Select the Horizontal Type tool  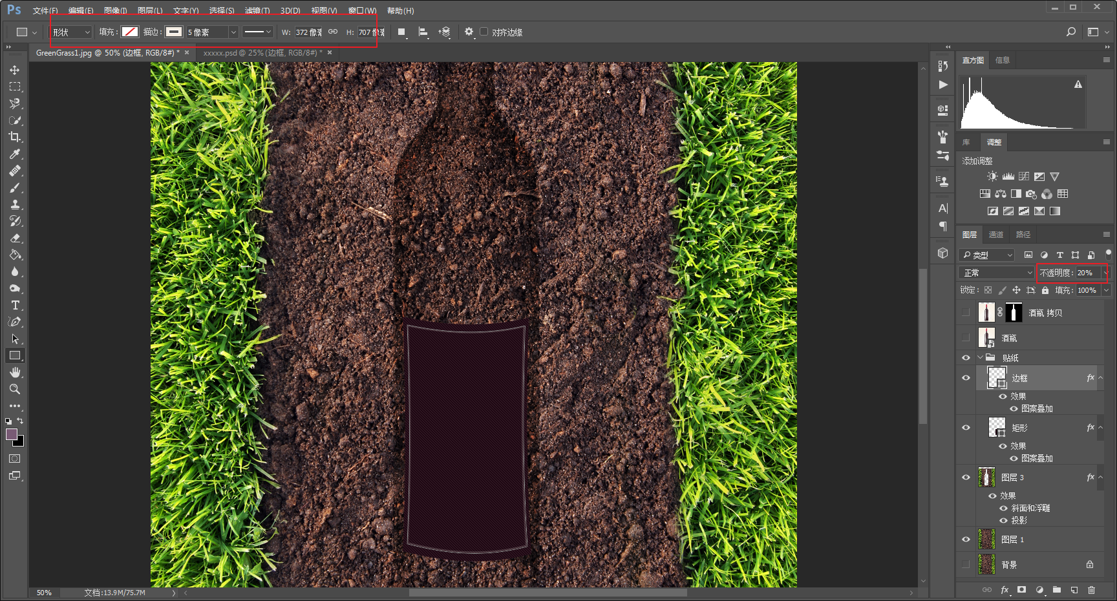[x=15, y=305]
